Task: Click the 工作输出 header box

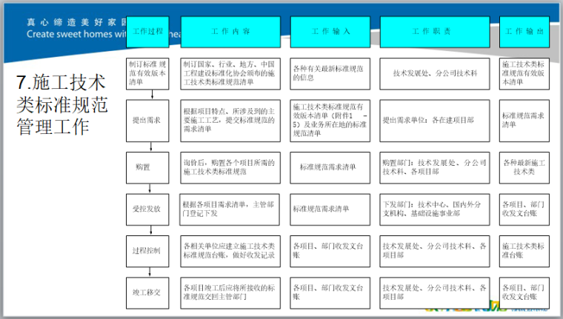Action: [525, 33]
